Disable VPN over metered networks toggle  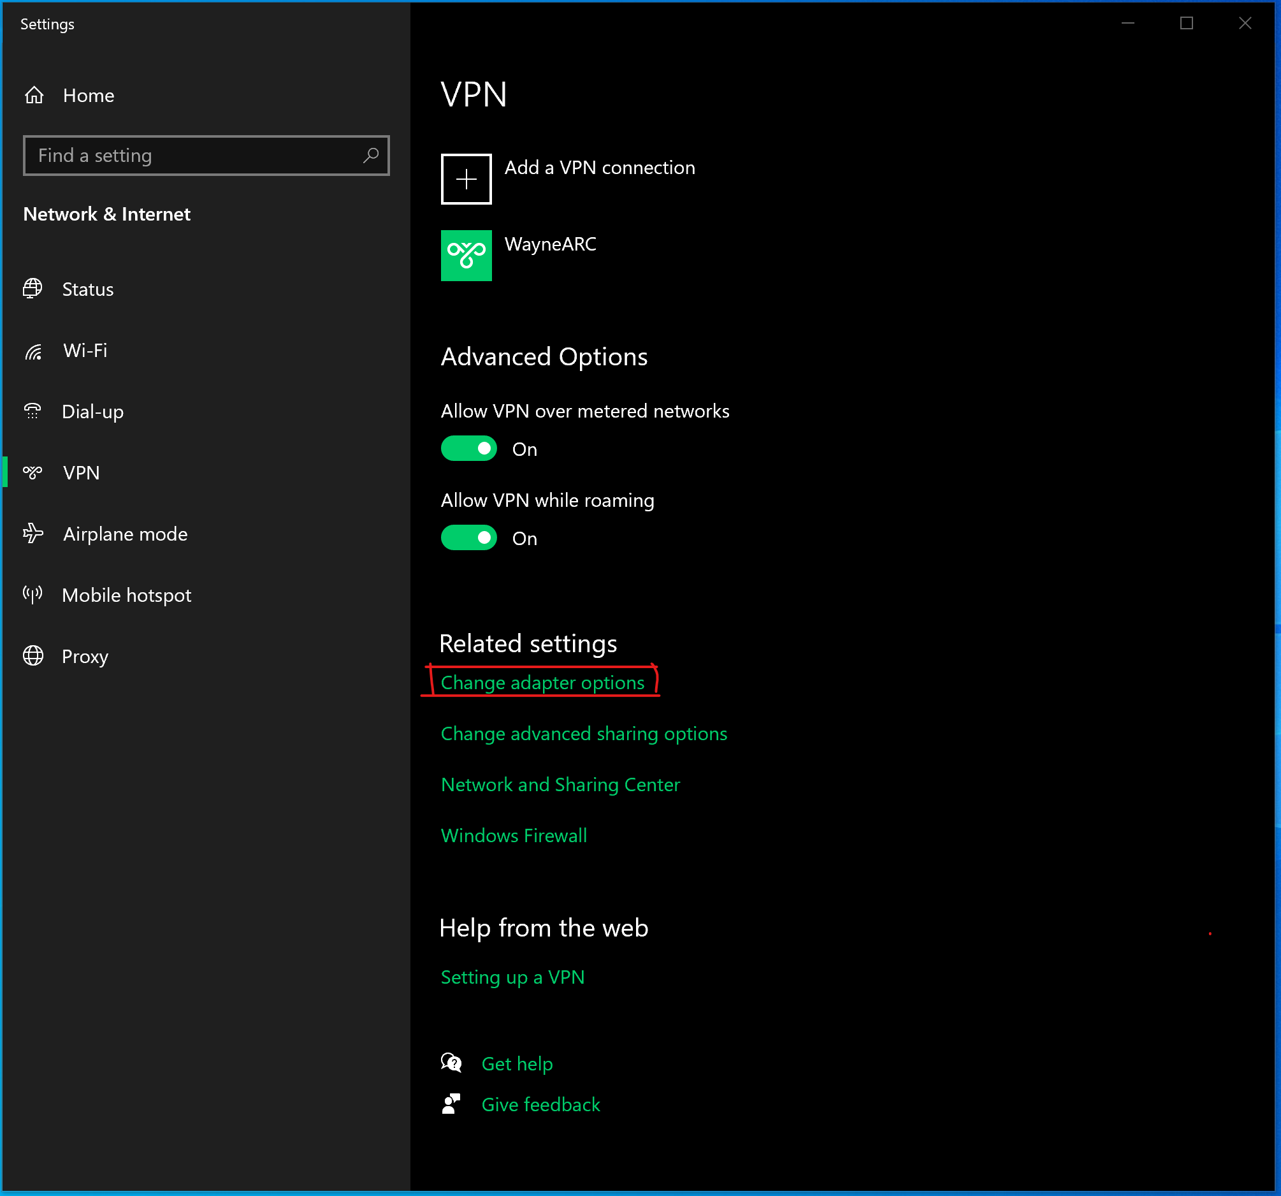tap(468, 449)
